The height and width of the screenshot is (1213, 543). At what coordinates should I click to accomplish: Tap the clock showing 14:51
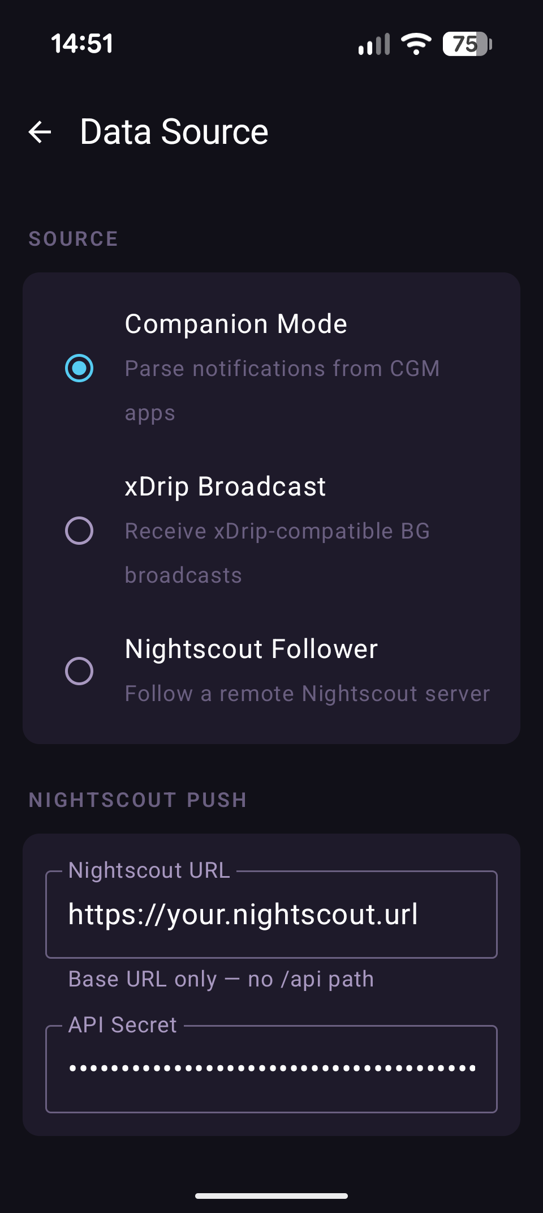[83, 43]
